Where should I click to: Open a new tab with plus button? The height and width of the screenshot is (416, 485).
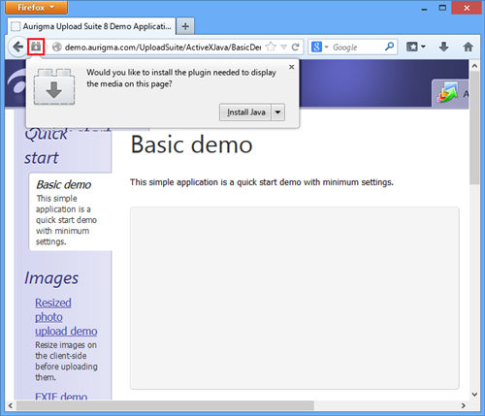click(x=185, y=26)
